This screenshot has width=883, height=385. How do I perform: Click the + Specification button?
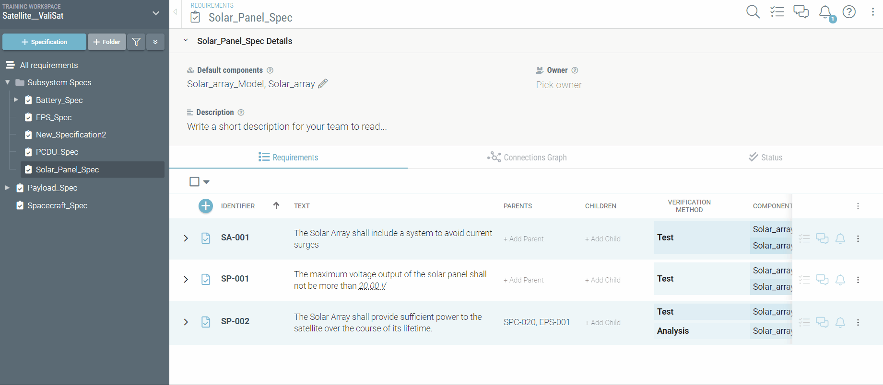point(44,42)
